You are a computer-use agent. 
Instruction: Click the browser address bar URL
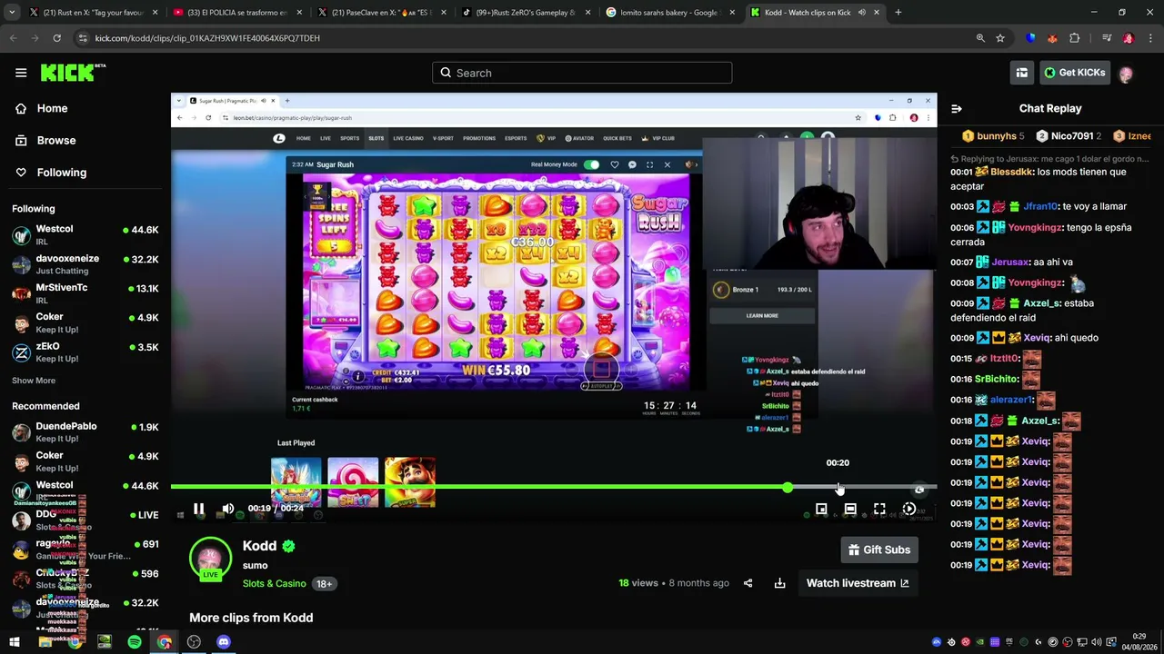click(x=207, y=38)
